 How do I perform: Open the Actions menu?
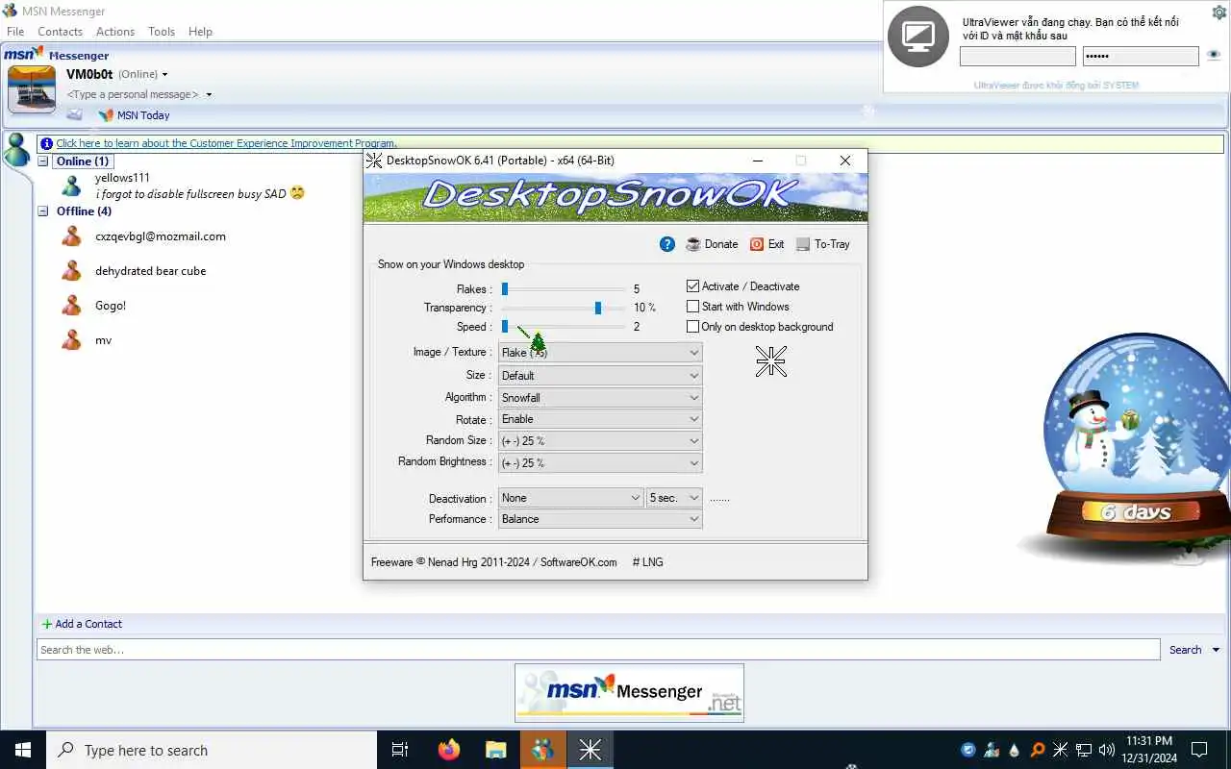point(115,32)
